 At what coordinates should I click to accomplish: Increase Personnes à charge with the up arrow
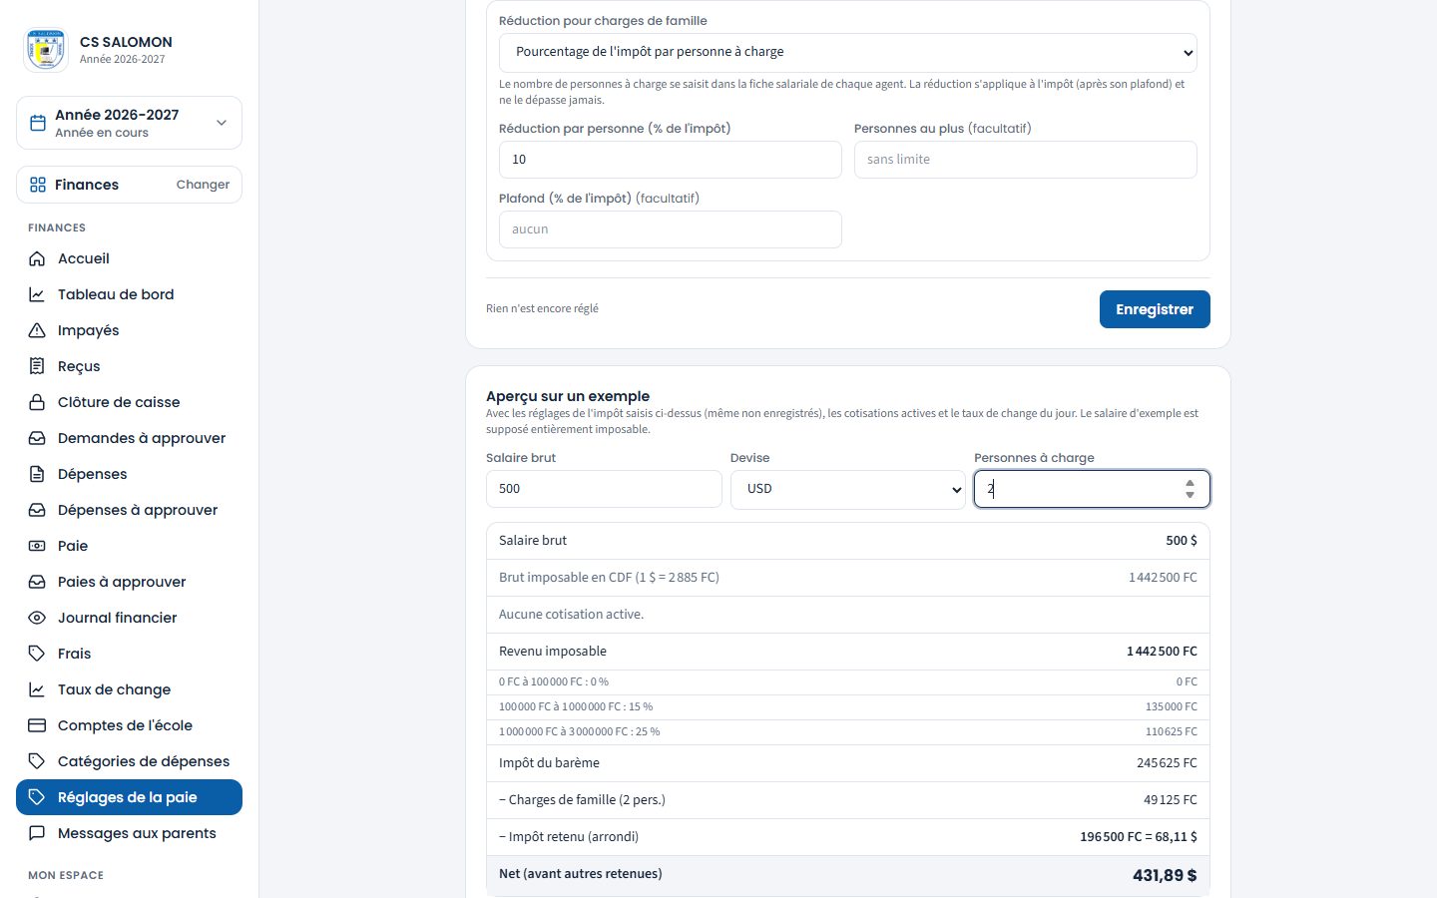click(x=1190, y=484)
